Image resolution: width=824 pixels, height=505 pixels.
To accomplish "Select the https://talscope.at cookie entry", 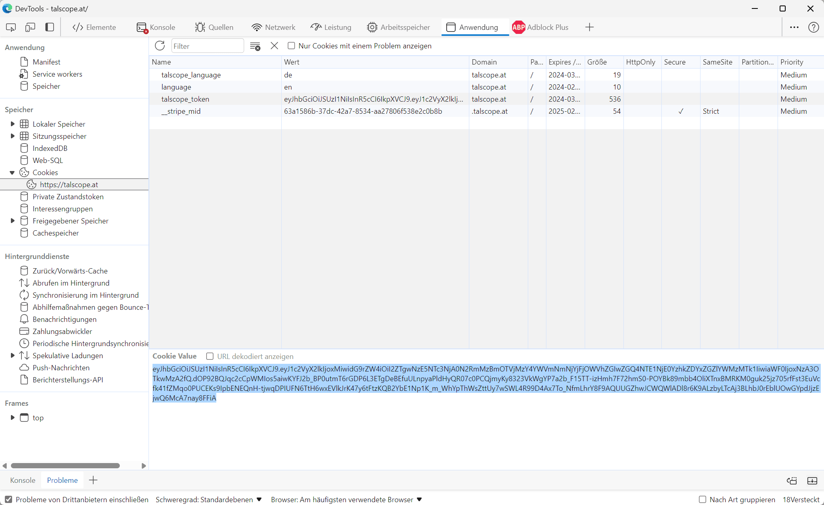I will point(74,184).
